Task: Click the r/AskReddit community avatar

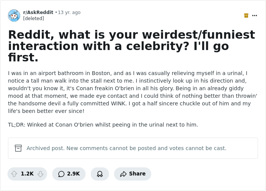Action: pos(14,16)
